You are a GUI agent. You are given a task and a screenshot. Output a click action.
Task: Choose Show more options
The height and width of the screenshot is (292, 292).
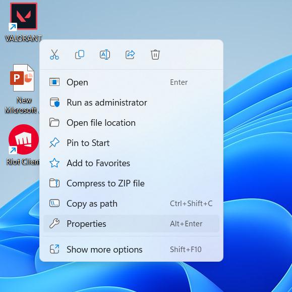pyautogui.click(x=131, y=249)
